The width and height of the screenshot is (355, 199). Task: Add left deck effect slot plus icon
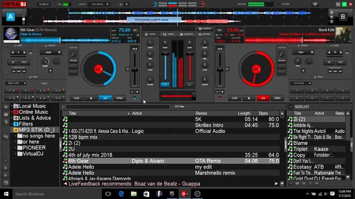(50, 71)
